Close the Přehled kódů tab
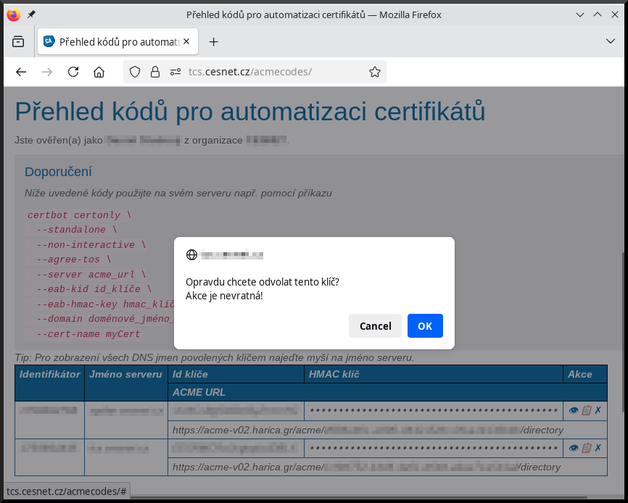628x503 pixels. click(x=187, y=42)
